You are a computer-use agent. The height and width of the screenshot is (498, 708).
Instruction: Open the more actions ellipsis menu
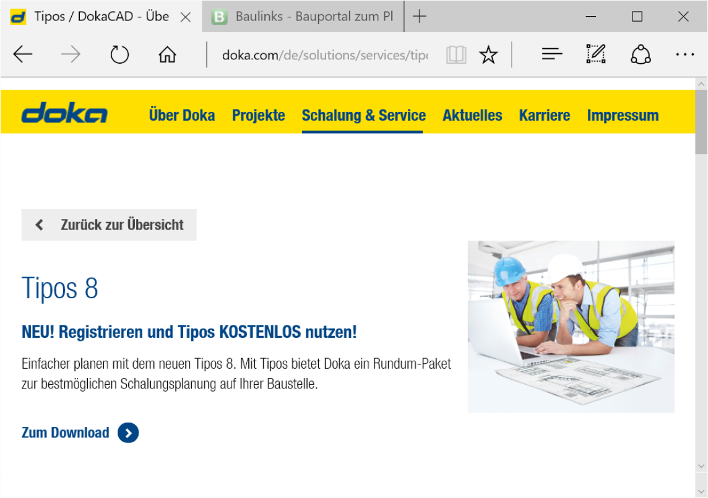coord(685,54)
